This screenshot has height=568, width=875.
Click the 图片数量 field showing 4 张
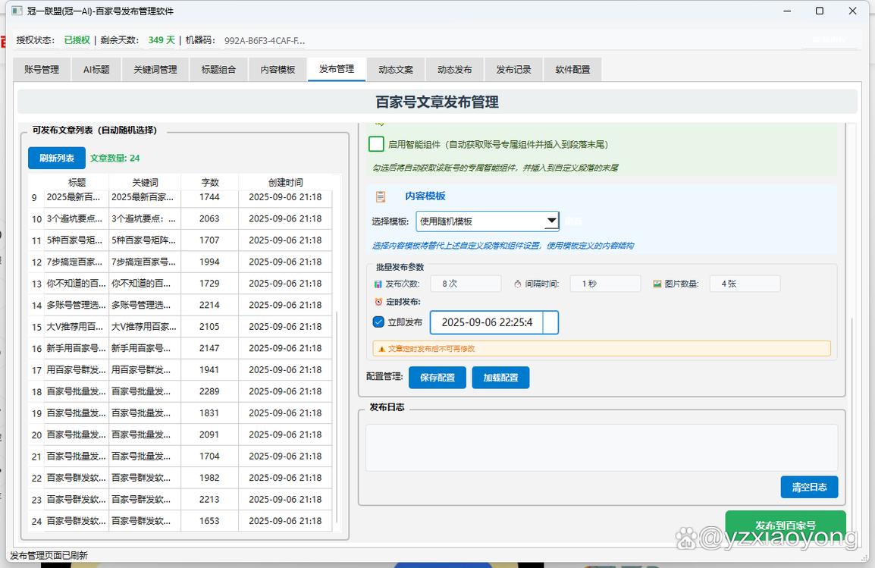(x=745, y=284)
